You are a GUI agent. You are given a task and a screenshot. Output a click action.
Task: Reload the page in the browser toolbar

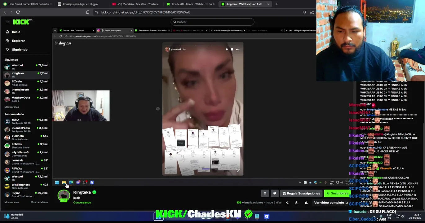coord(18,12)
